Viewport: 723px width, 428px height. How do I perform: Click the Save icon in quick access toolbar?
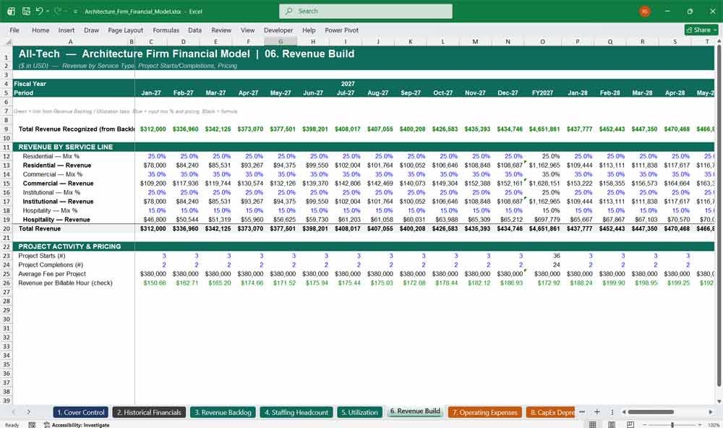pos(26,11)
